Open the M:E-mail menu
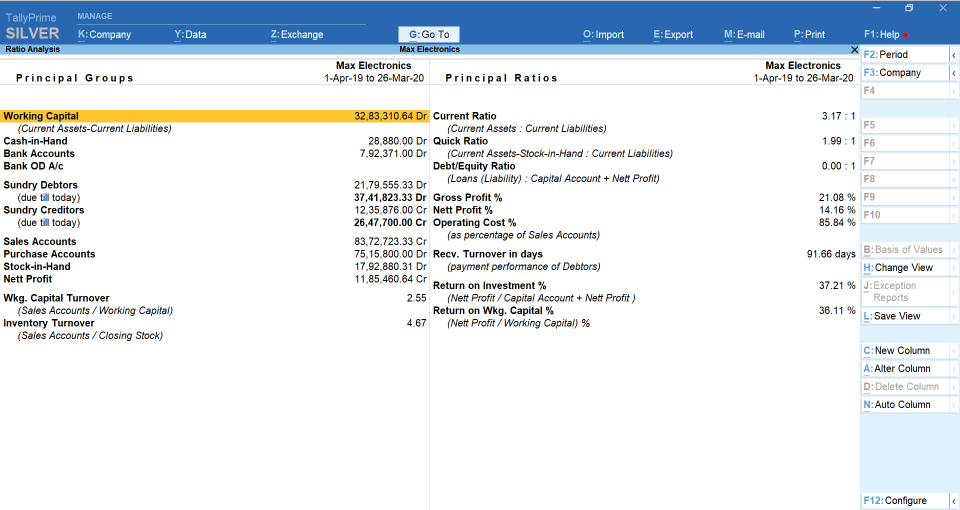This screenshot has height=510, width=960. 744,34
